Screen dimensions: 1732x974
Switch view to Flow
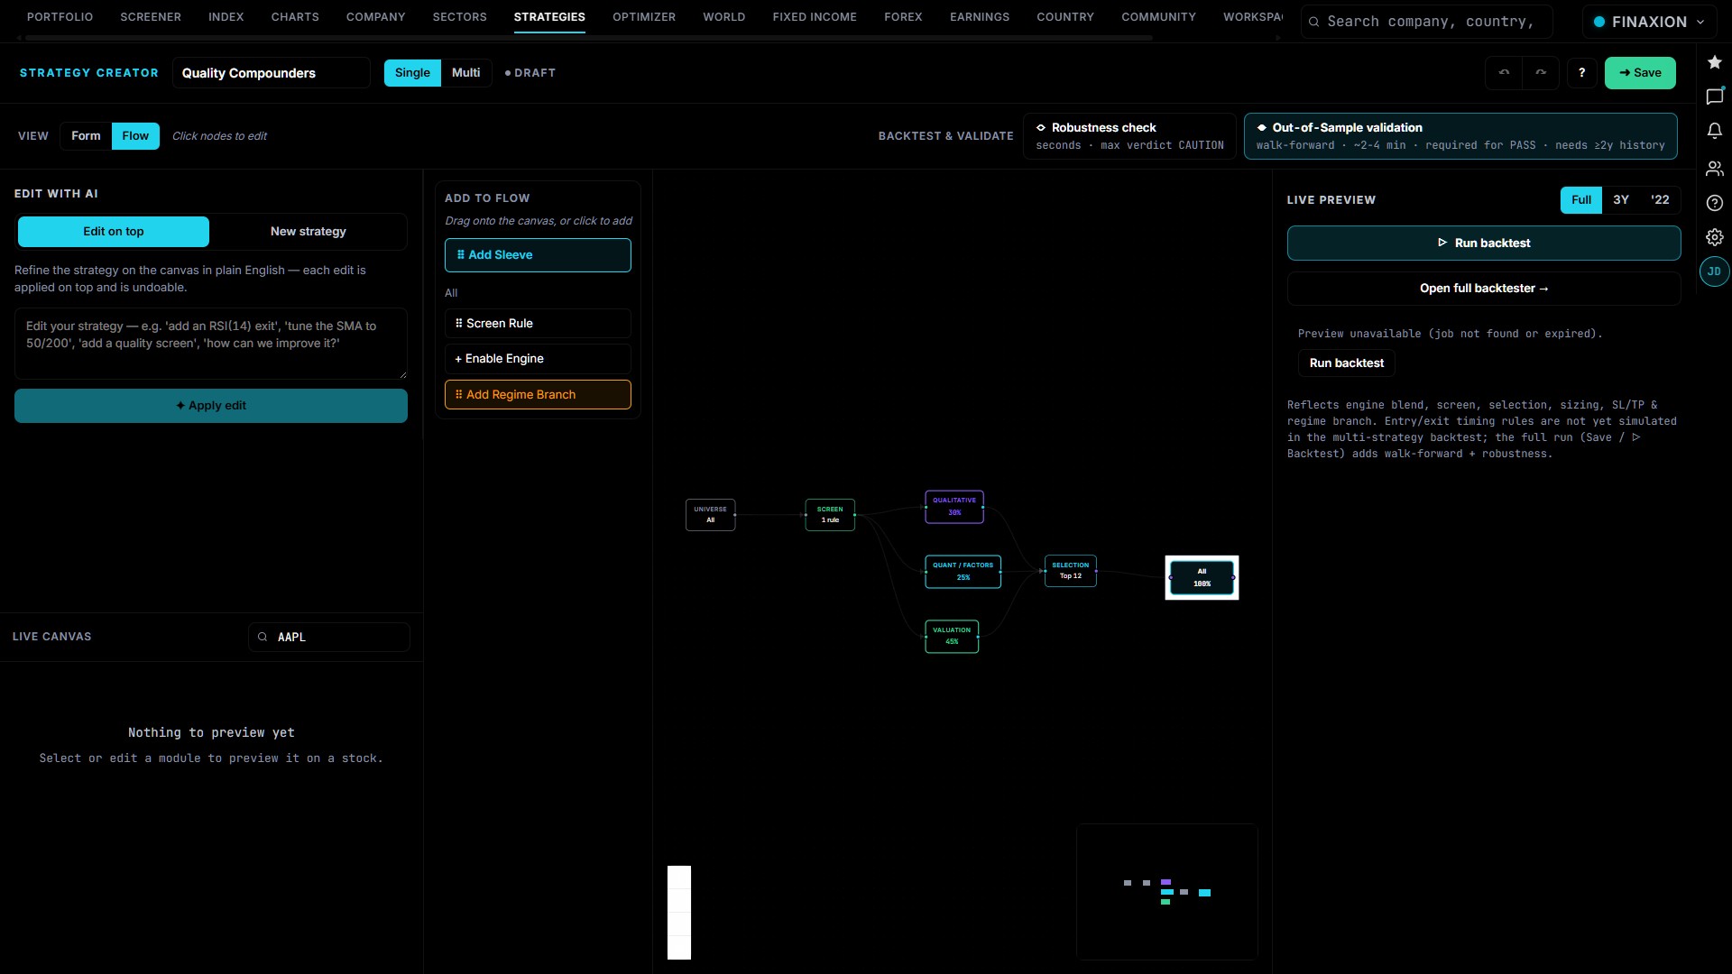coord(135,136)
